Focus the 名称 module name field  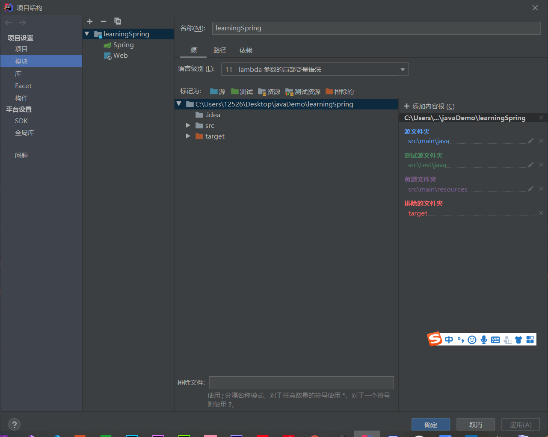click(x=376, y=28)
